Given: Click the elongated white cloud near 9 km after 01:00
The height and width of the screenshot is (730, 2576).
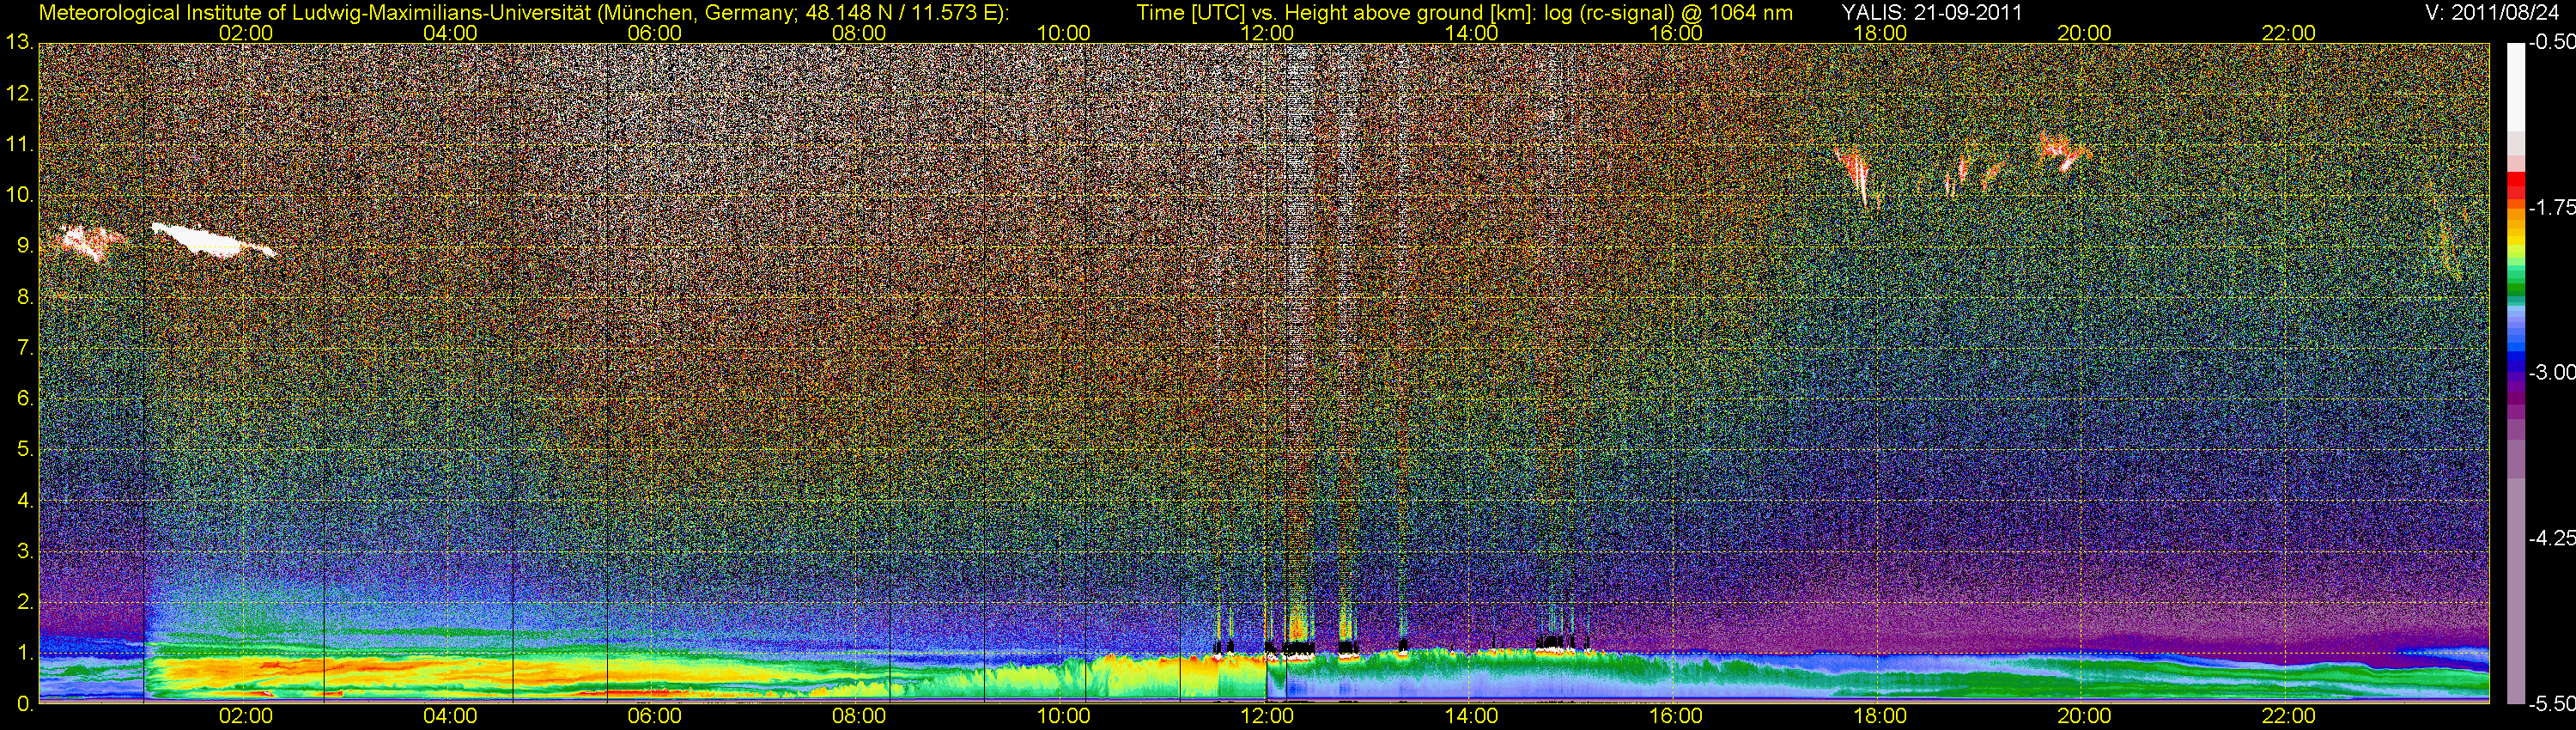Looking at the screenshot, I should coord(211,241).
